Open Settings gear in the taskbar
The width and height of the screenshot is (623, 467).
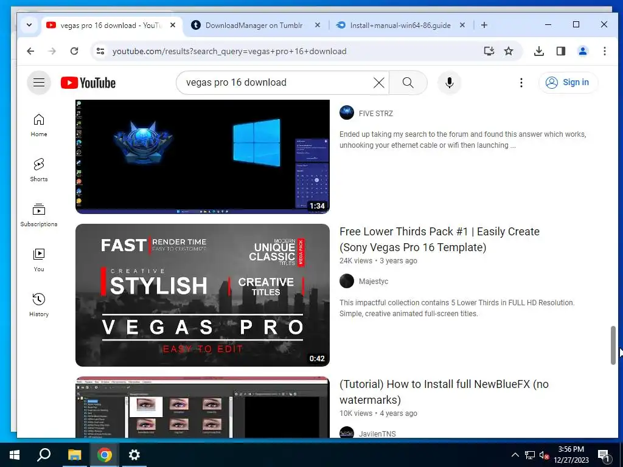(x=134, y=455)
